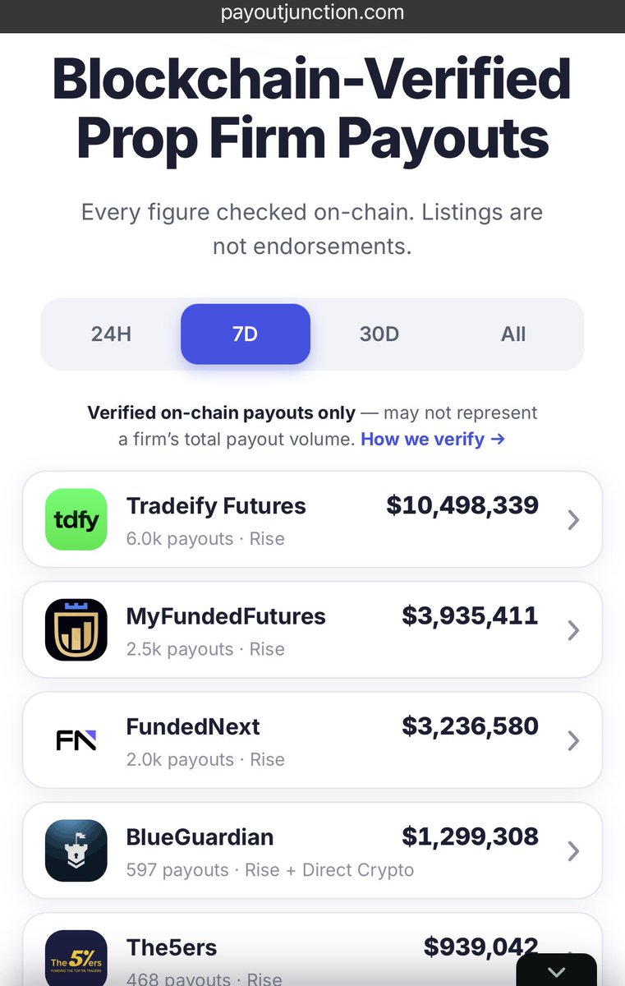Tap the MyFundedFutures shield logo
625x986 pixels.
pyautogui.click(x=76, y=629)
